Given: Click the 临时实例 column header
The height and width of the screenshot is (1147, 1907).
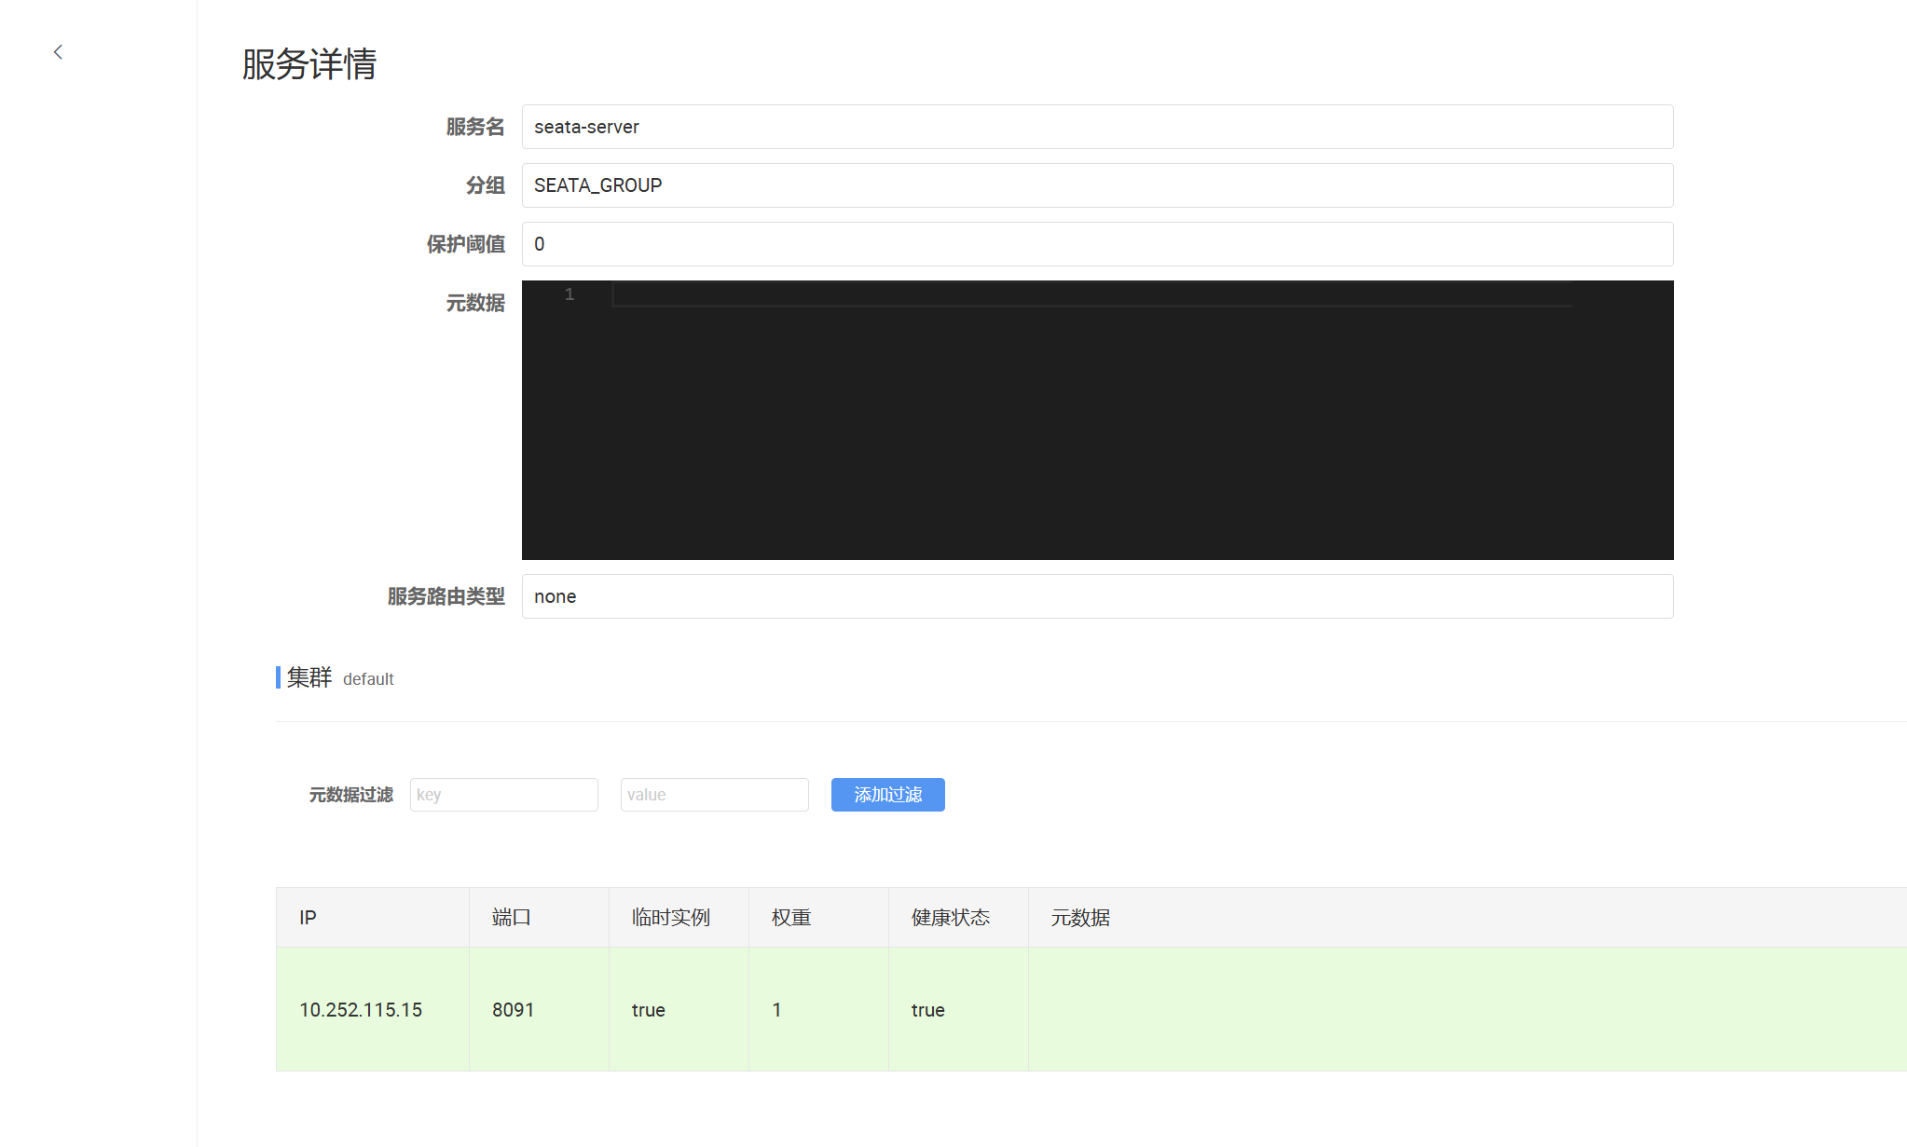Looking at the screenshot, I should 670,918.
